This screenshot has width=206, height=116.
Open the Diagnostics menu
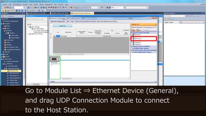(49, 5)
